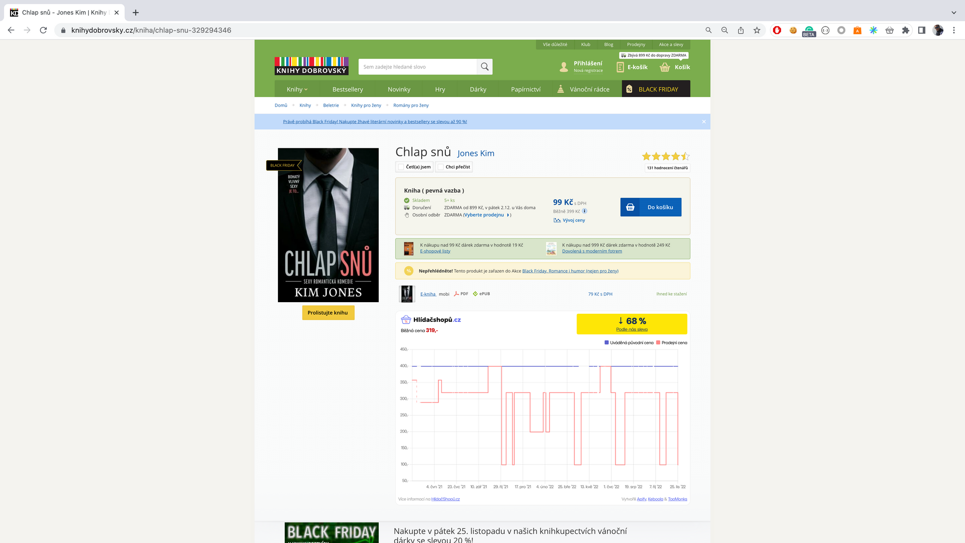Image resolution: width=965 pixels, height=543 pixels.
Task: Click the info icon beside Běžně 399 Kč
Action: (584, 211)
